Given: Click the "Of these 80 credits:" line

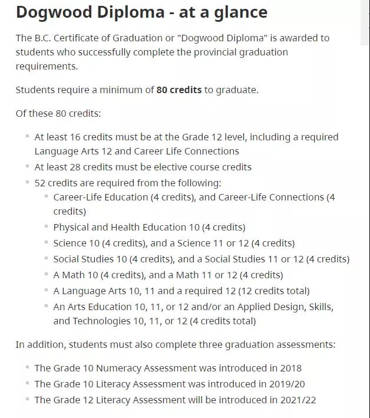Looking at the screenshot, I should (58, 114).
